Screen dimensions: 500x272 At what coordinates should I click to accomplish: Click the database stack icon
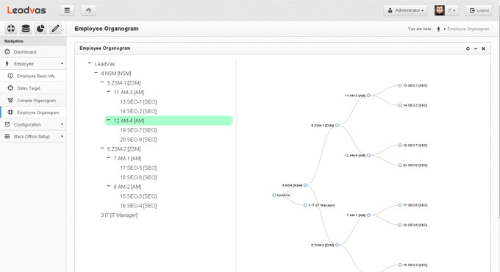[x=26, y=29]
